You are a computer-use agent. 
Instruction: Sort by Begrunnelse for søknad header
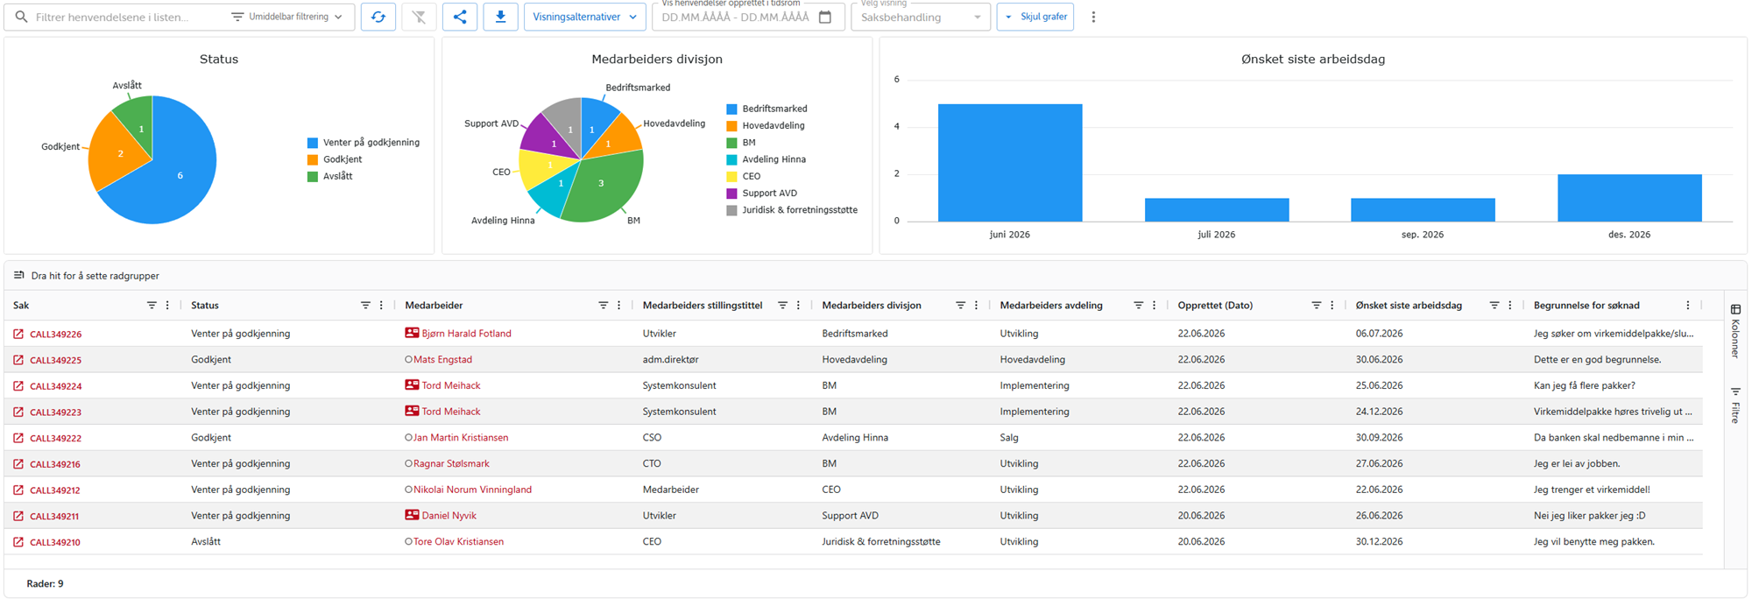point(1586,306)
